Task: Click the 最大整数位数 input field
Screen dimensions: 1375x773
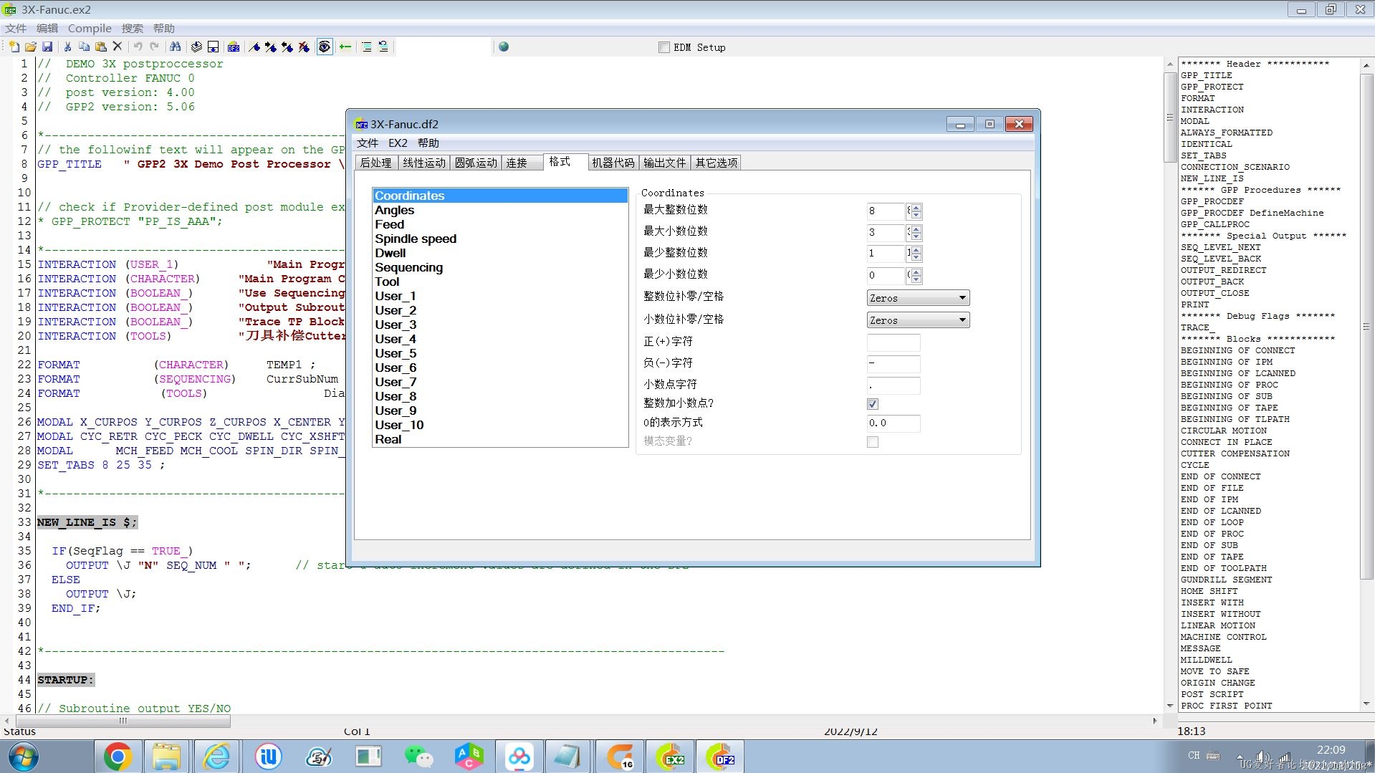Action: 886,211
